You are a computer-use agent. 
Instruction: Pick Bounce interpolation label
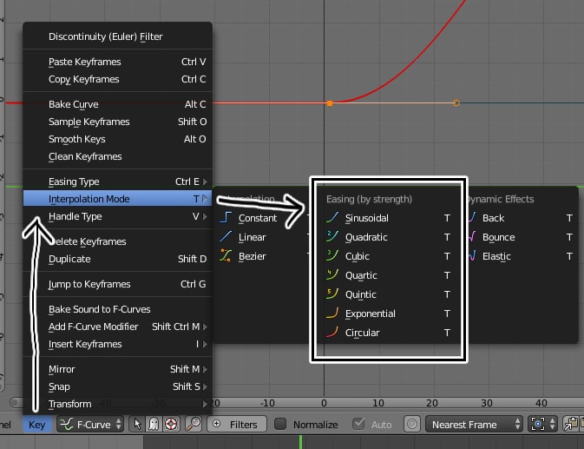tap(498, 237)
